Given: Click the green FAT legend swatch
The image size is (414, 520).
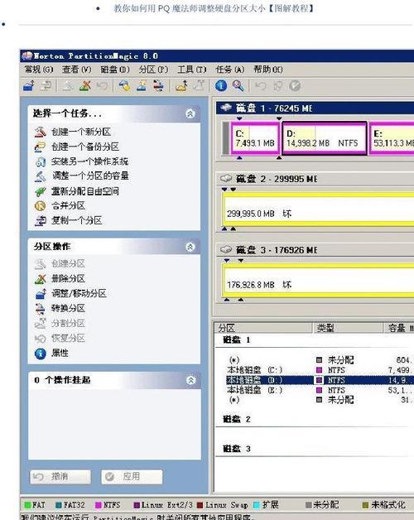Looking at the screenshot, I should pyautogui.click(x=27, y=505).
